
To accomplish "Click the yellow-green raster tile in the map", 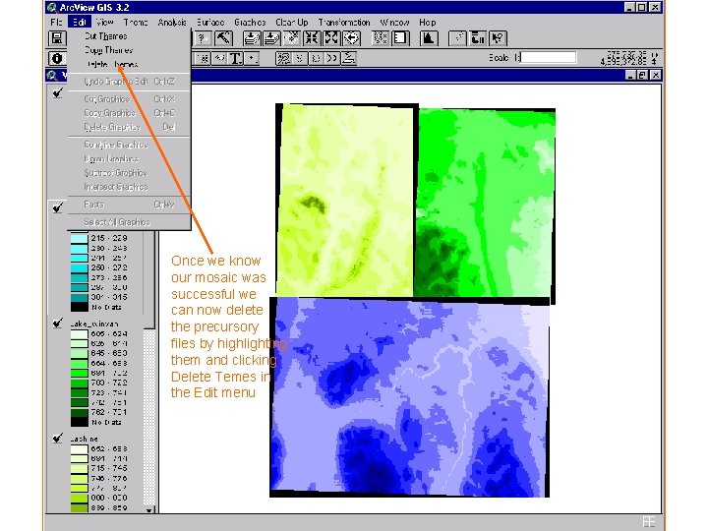I will [x=345, y=200].
